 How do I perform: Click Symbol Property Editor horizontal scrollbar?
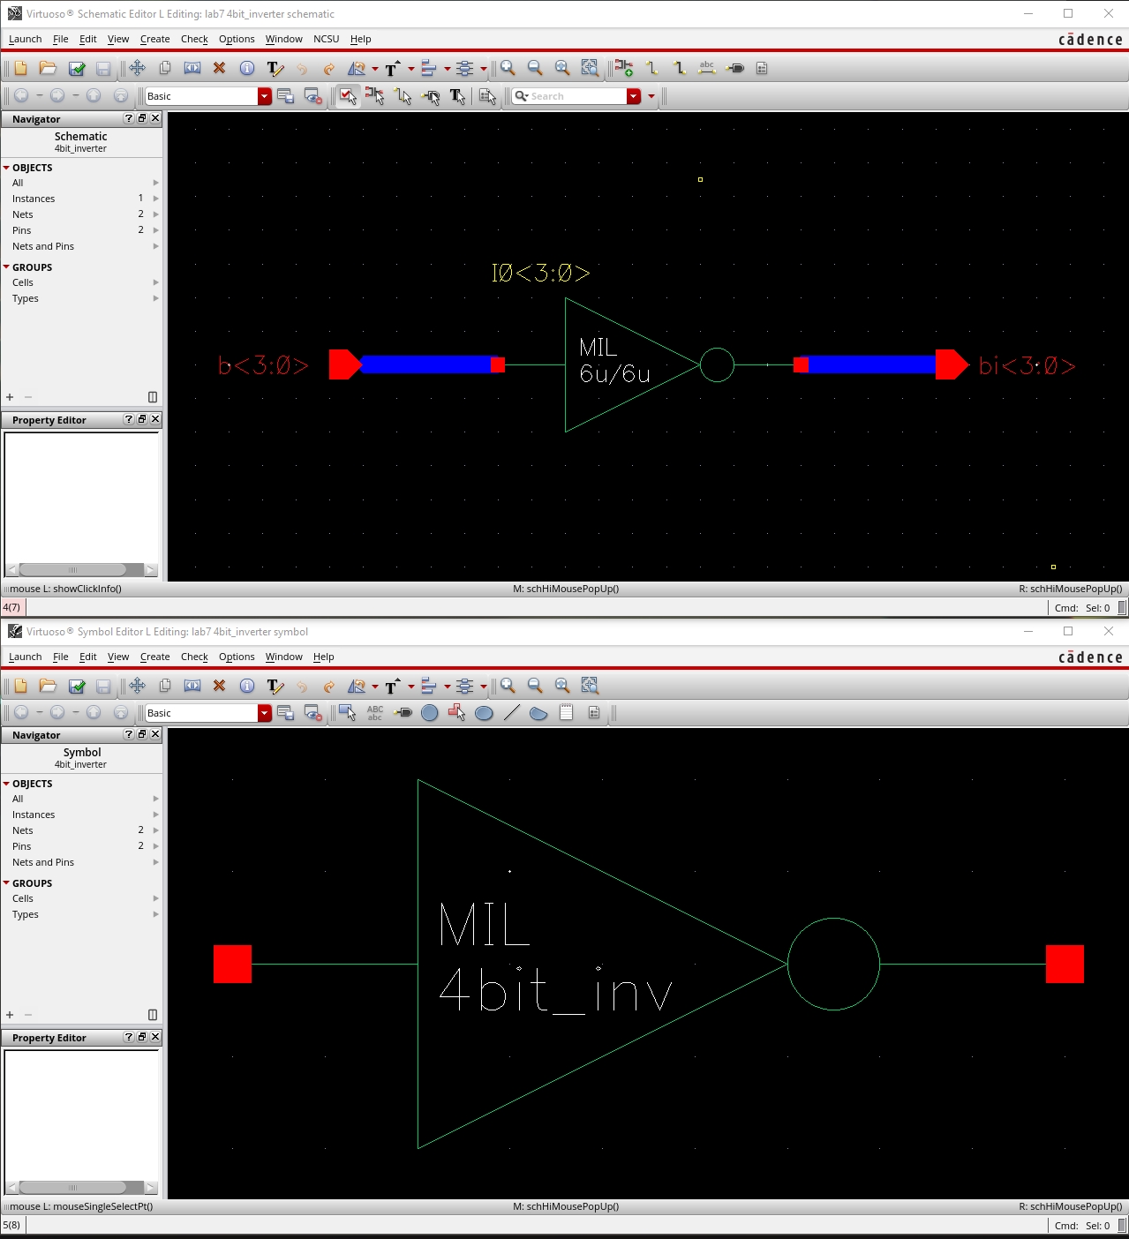(x=81, y=1188)
